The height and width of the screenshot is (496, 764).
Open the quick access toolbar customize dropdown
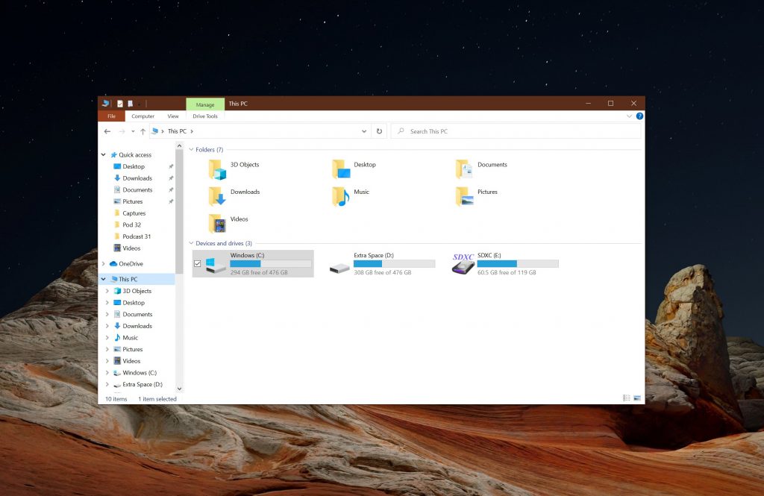140,104
